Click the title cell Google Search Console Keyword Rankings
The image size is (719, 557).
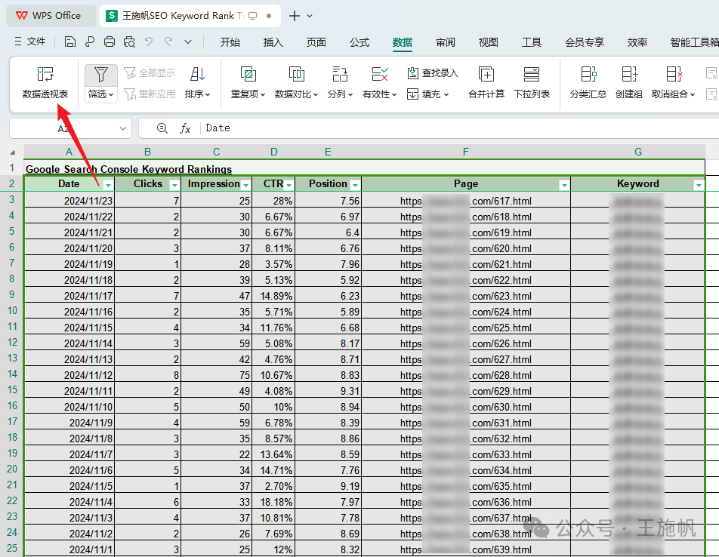[128, 169]
